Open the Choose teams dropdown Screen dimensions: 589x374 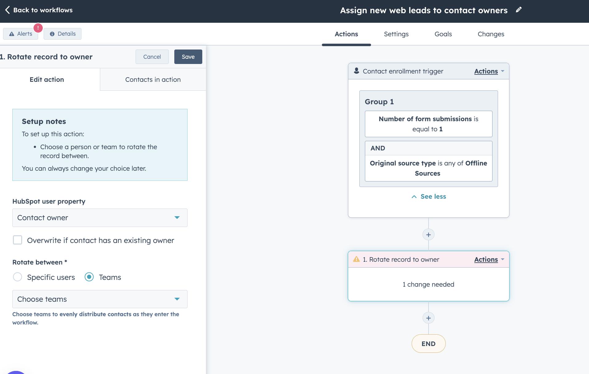pyautogui.click(x=100, y=299)
